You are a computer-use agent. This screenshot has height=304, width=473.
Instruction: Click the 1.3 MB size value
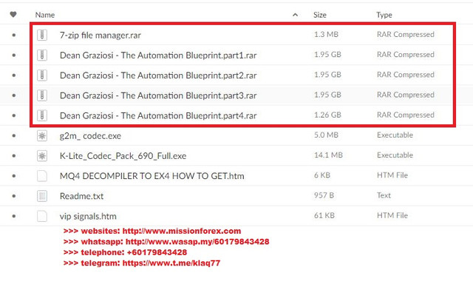click(x=326, y=35)
